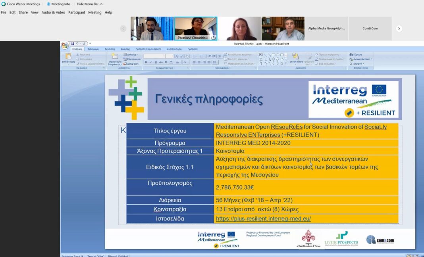Open the Webex Audio & Video menu
The height and width of the screenshot is (257, 424).
(53, 12)
